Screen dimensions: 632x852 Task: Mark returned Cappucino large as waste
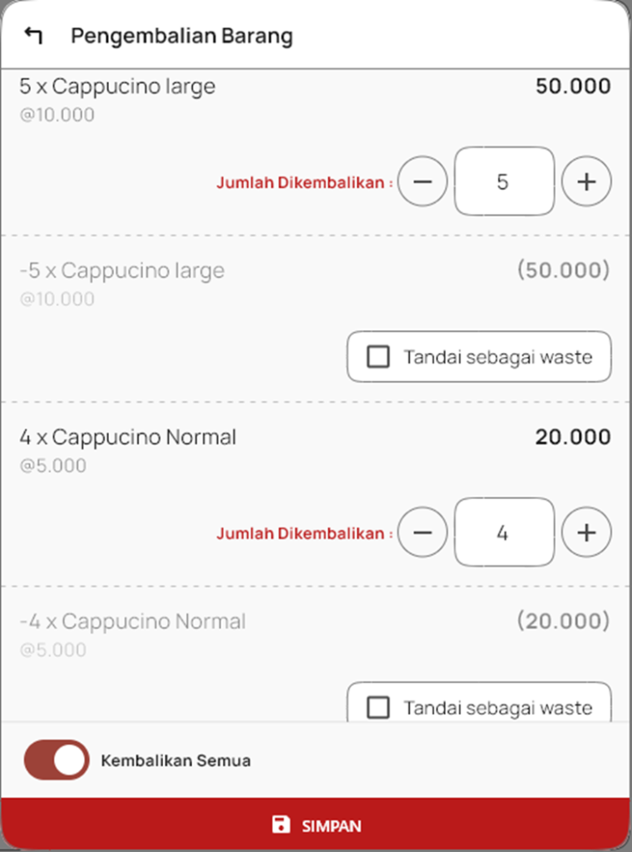coord(378,357)
